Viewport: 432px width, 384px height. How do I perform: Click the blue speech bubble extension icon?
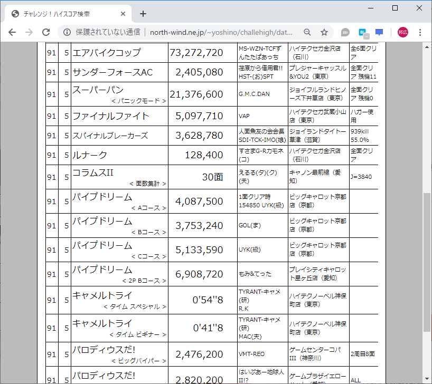[x=379, y=32]
